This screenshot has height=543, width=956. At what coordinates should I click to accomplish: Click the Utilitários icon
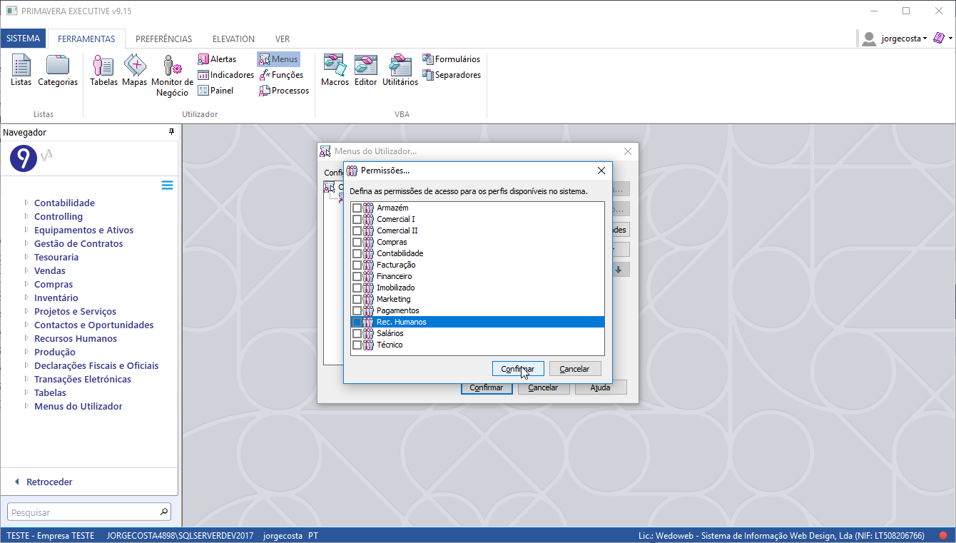point(400,70)
